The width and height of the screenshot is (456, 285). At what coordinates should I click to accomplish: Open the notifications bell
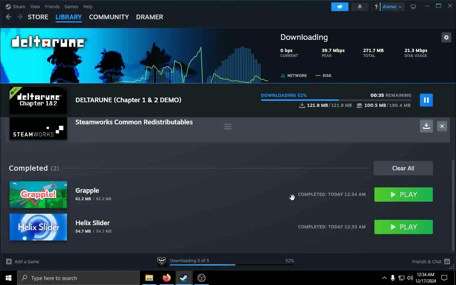click(x=360, y=7)
